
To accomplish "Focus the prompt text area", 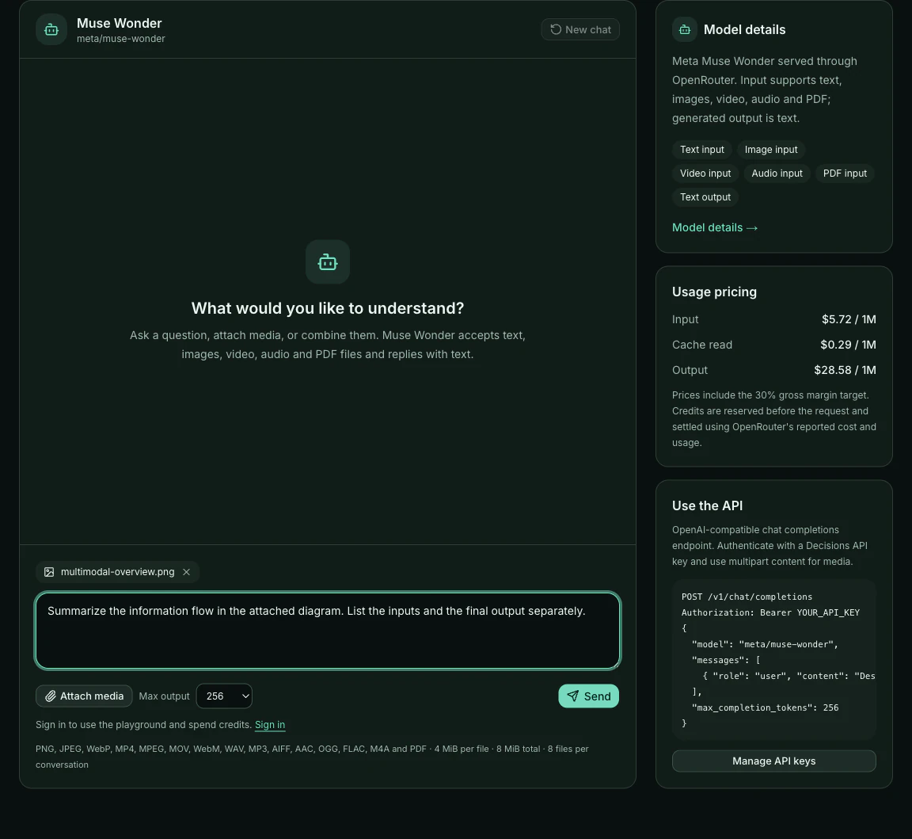I will pos(328,631).
